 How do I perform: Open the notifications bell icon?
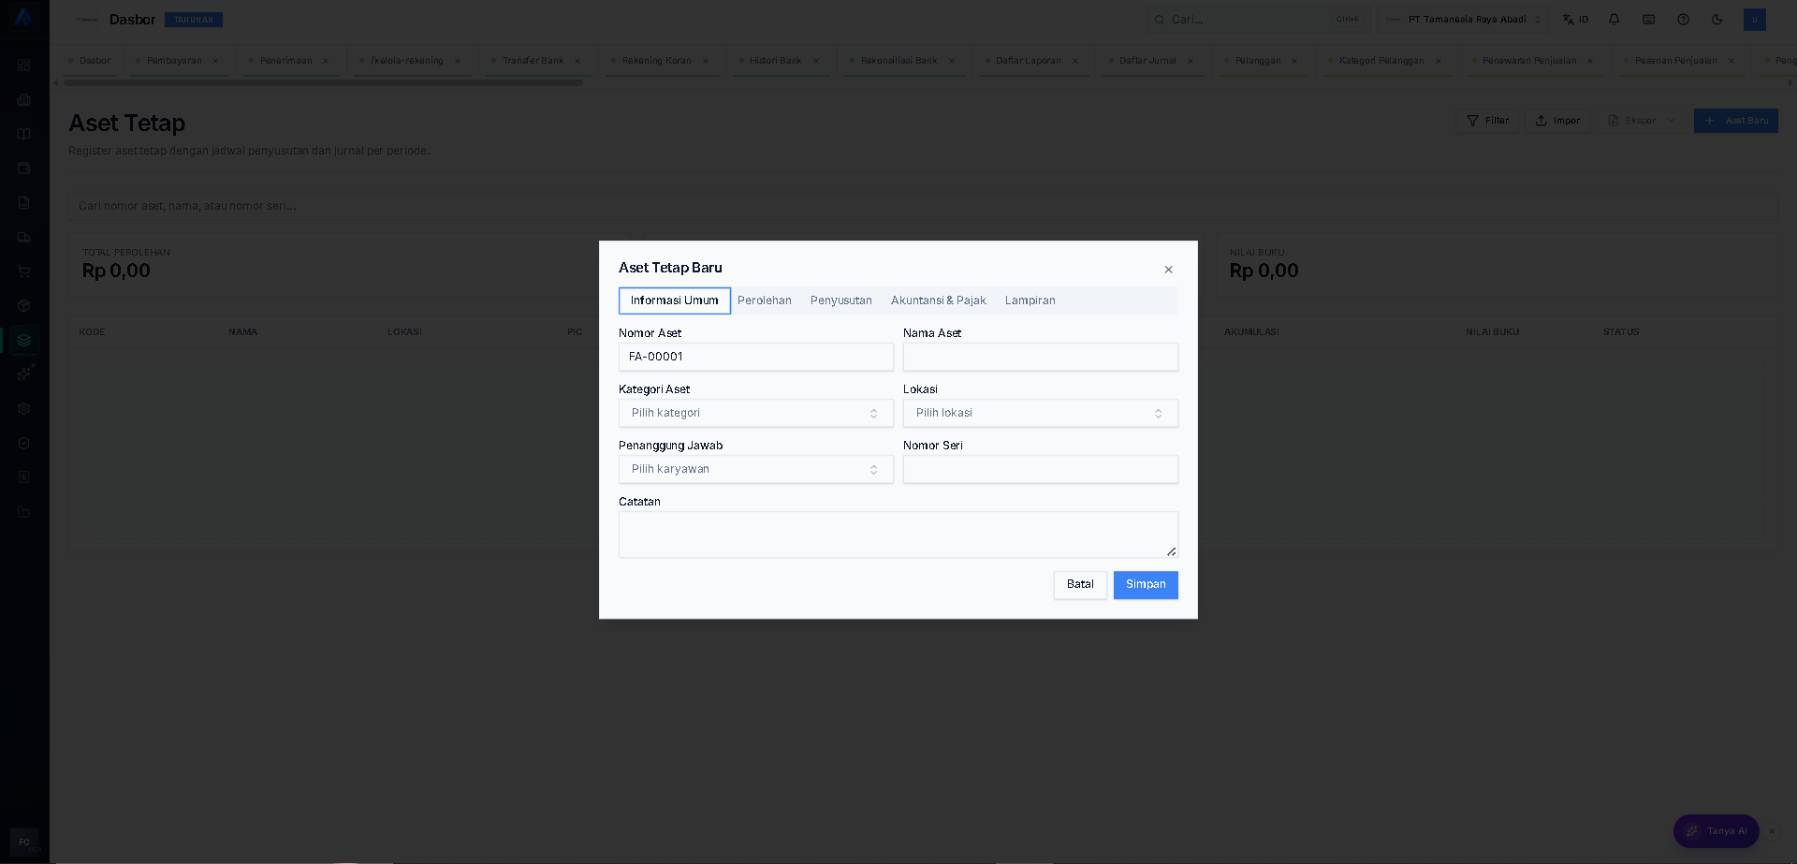(x=1614, y=20)
